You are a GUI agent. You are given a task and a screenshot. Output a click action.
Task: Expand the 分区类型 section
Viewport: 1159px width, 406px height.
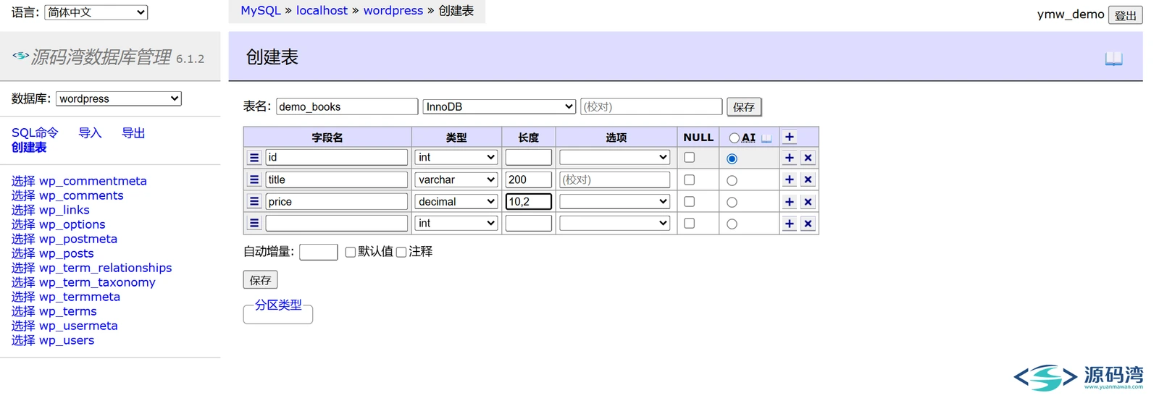[278, 305]
